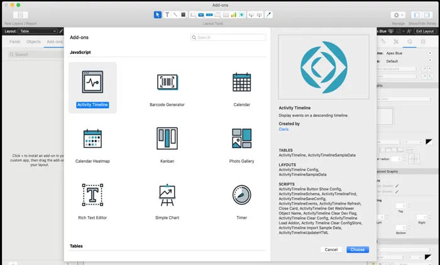Select the Web Viewer tool
440x265 pixels.
(x=241, y=15)
